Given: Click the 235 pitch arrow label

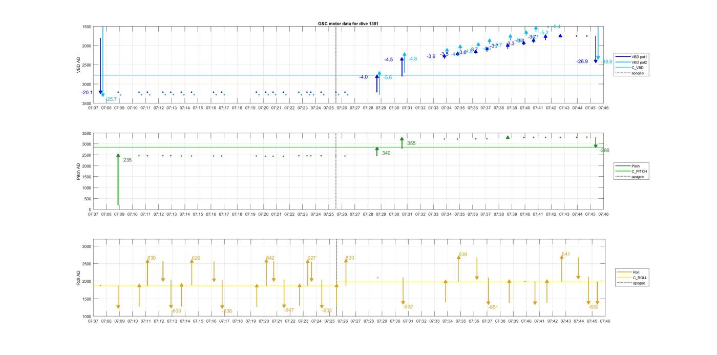Looking at the screenshot, I should 127,160.
